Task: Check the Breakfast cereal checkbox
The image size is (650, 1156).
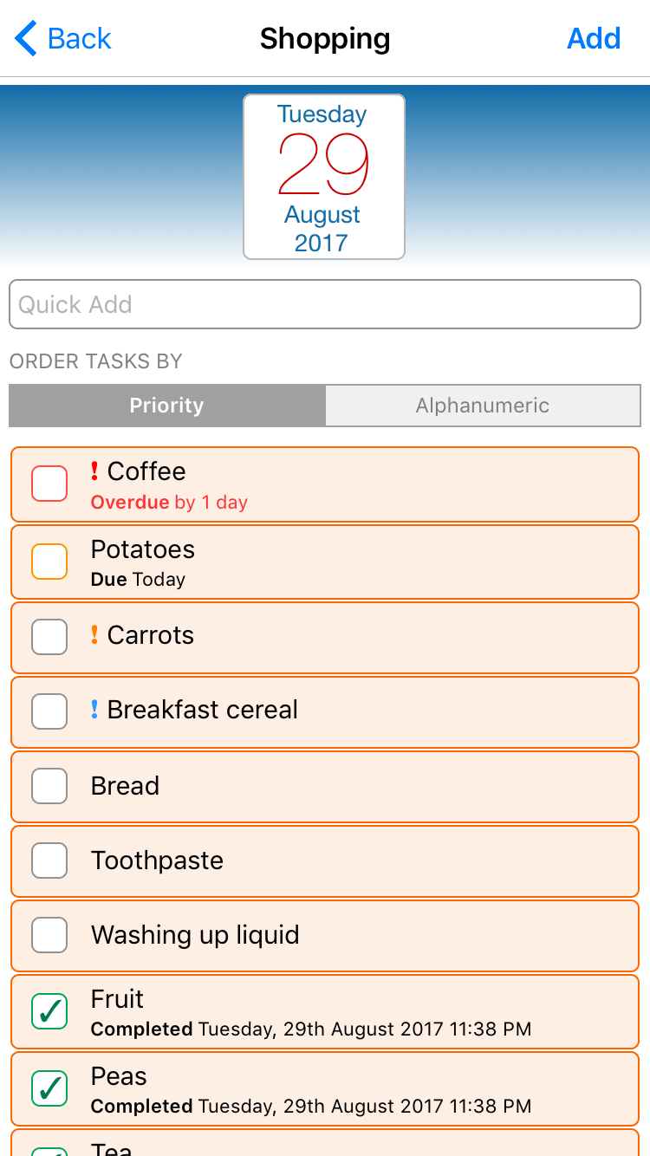Action: click(49, 711)
